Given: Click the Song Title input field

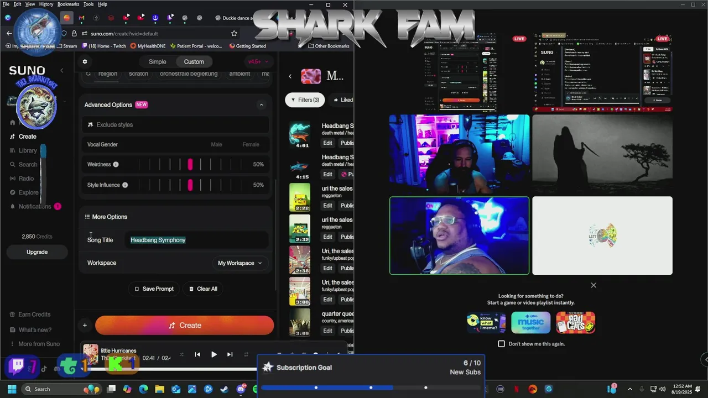Looking at the screenshot, I should [x=196, y=240].
